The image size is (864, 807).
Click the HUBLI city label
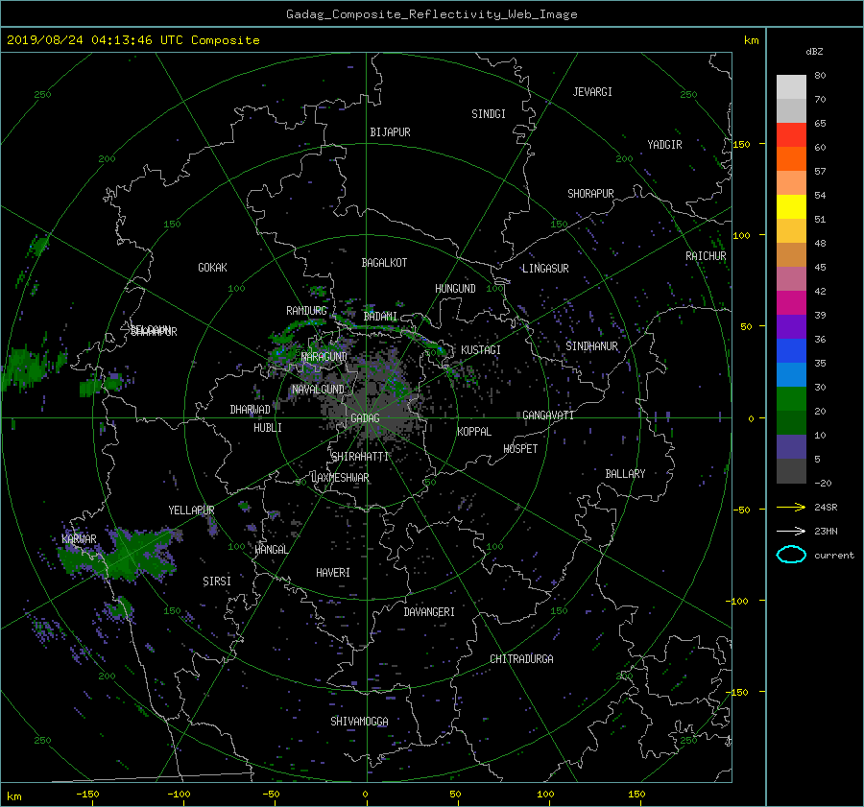click(268, 428)
